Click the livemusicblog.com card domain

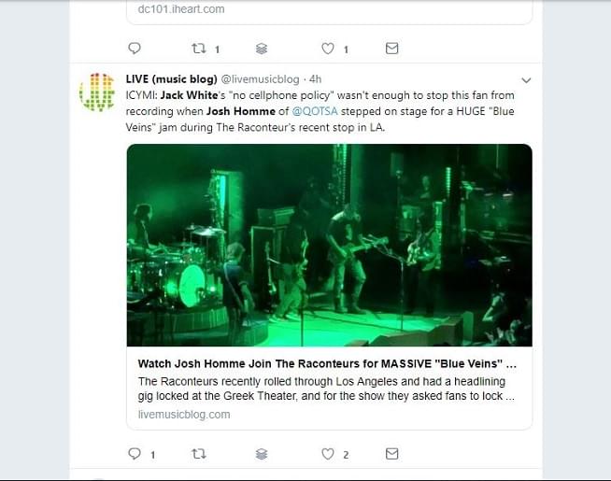[x=184, y=415]
